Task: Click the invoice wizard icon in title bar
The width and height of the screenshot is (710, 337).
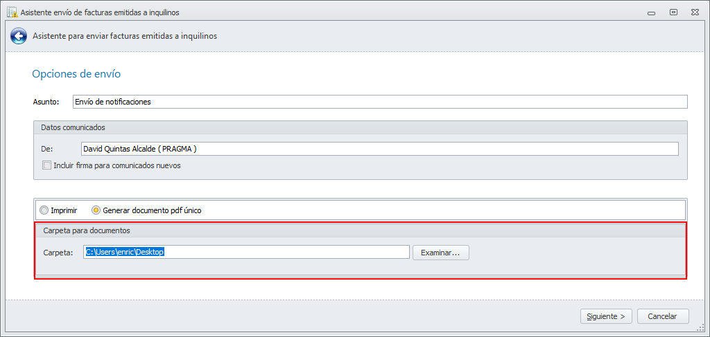Action: (x=12, y=12)
